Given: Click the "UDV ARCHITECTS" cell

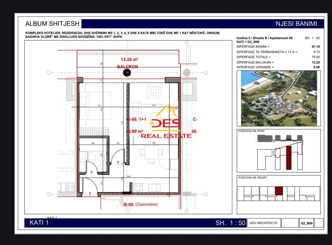Looking at the screenshot, I should pos(263,223).
